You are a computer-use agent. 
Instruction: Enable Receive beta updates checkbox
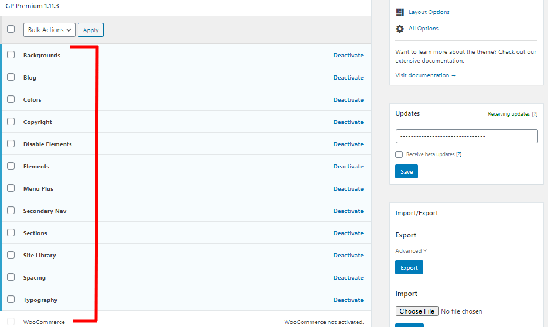[399, 154]
